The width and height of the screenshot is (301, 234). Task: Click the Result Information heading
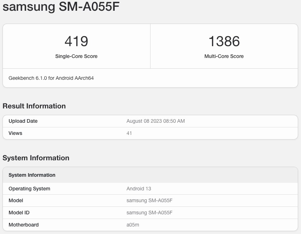point(34,106)
